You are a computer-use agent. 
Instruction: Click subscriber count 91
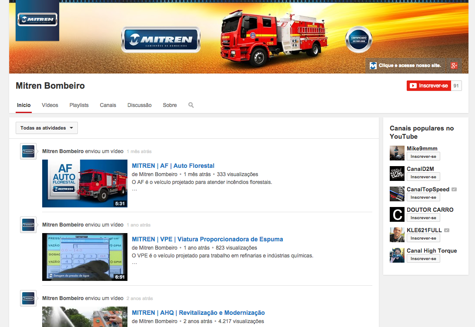coord(456,86)
